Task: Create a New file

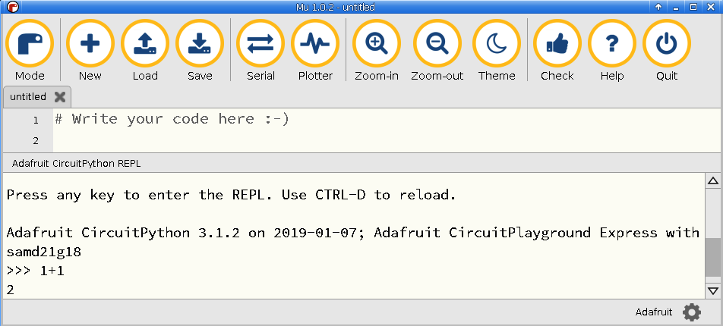Action: tap(90, 50)
